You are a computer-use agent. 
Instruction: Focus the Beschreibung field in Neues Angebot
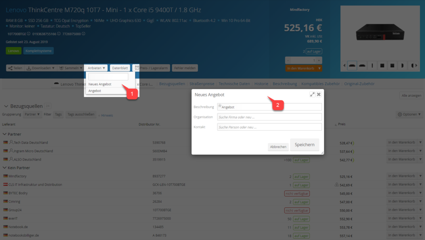(x=269, y=107)
